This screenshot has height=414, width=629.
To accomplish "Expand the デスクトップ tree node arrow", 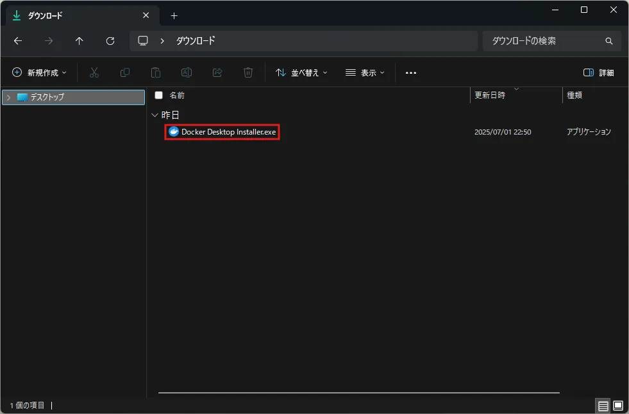I will (x=8, y=97).
